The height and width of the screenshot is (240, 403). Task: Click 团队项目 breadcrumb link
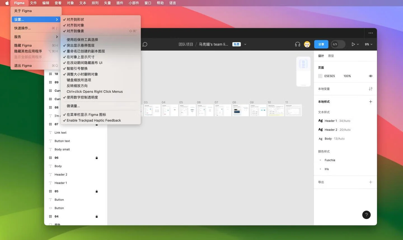[186, 44]
